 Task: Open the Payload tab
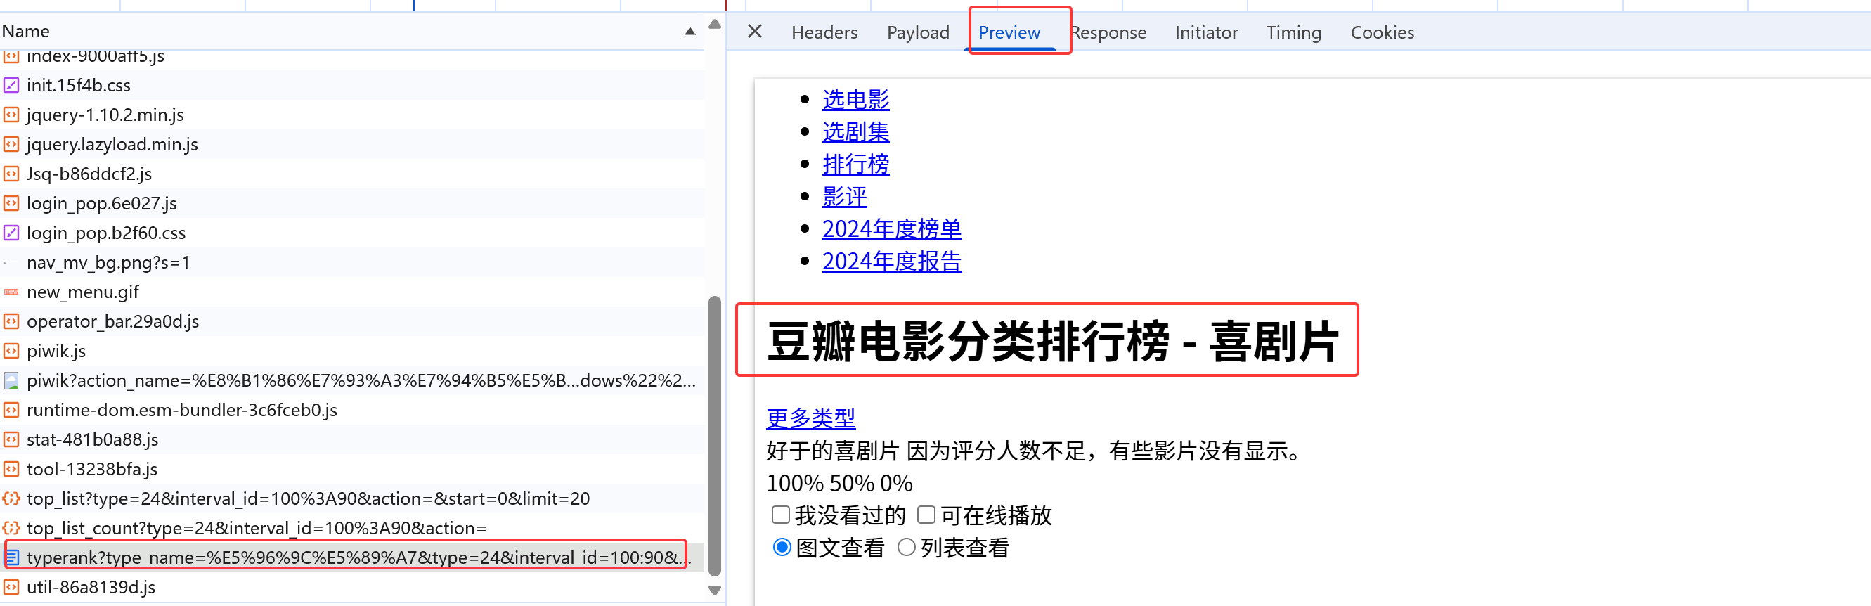(x=918, y=33)
